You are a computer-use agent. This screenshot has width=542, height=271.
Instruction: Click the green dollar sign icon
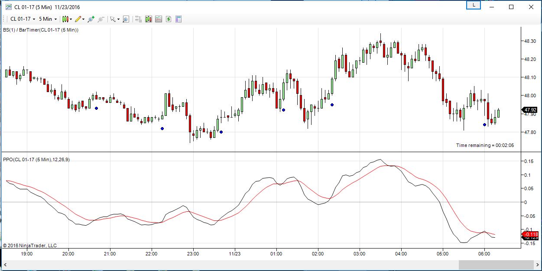[168, 19]
